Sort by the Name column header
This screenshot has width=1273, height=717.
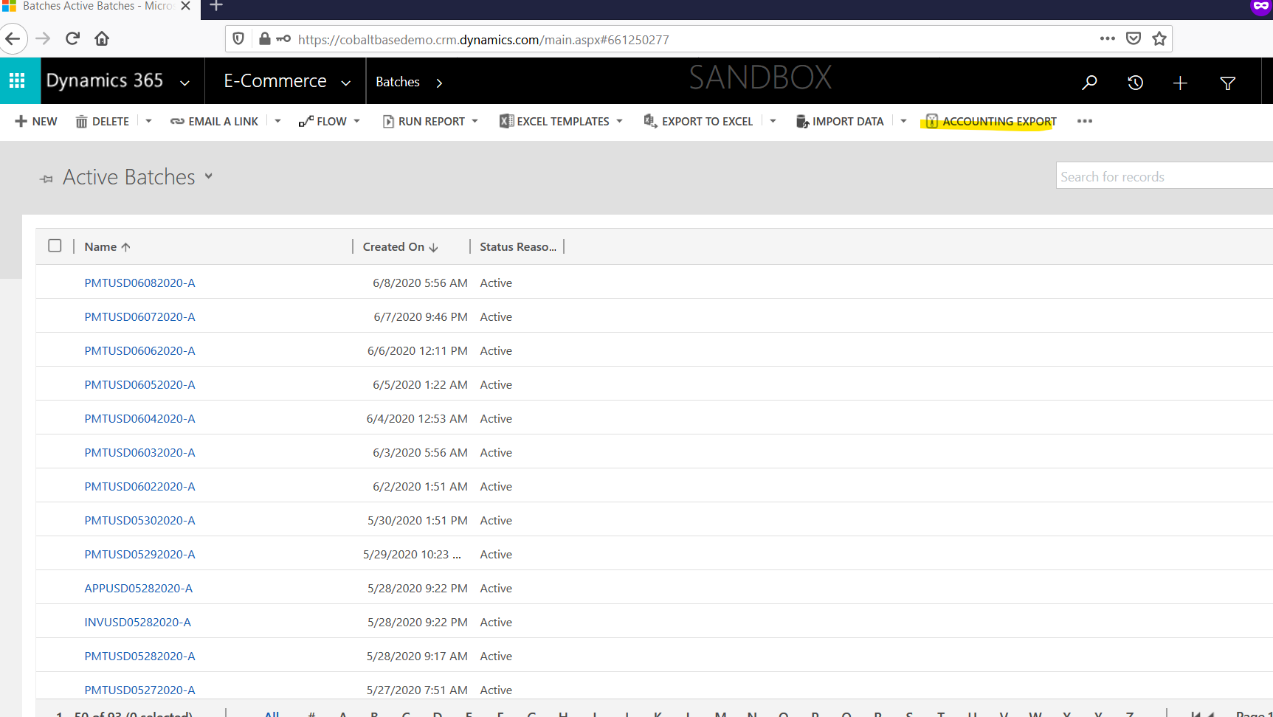click(x=107, y=246)
